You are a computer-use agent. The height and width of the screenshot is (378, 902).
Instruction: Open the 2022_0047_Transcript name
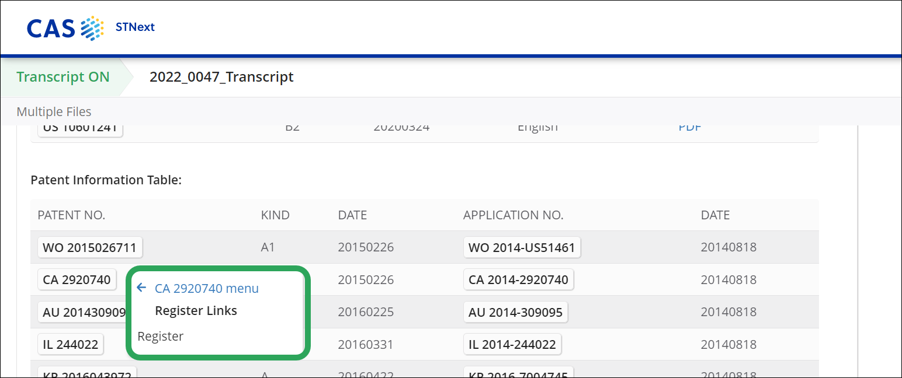coord(221,77)
